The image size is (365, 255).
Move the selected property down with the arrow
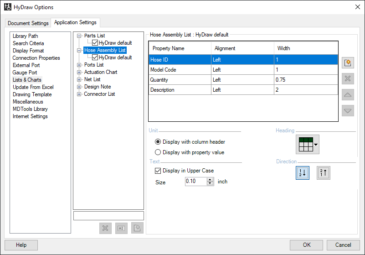tap(348, 110)
